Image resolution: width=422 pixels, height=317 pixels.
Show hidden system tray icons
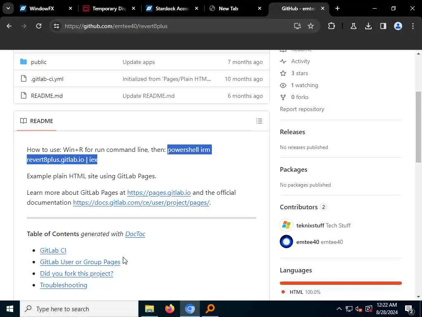tap(339, 309)
